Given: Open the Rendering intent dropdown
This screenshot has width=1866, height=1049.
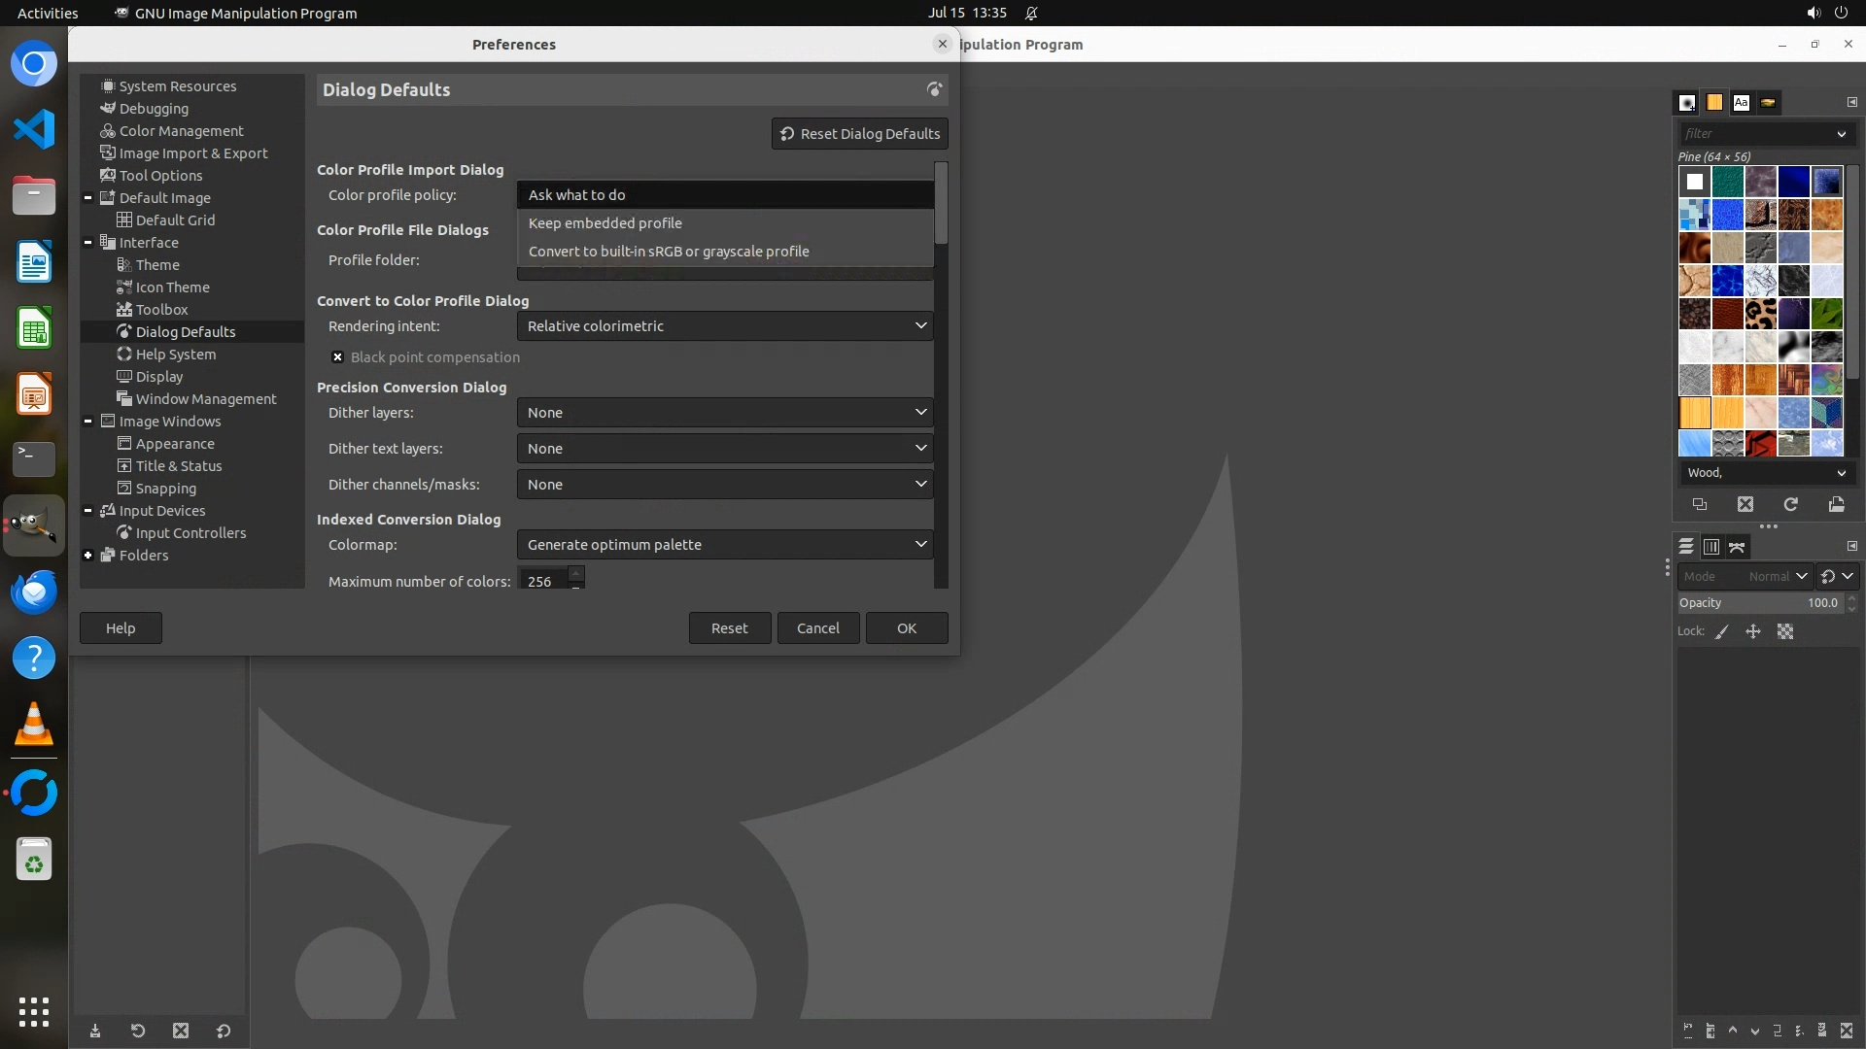Looking at the screenshot, I should tap(725, 326).
